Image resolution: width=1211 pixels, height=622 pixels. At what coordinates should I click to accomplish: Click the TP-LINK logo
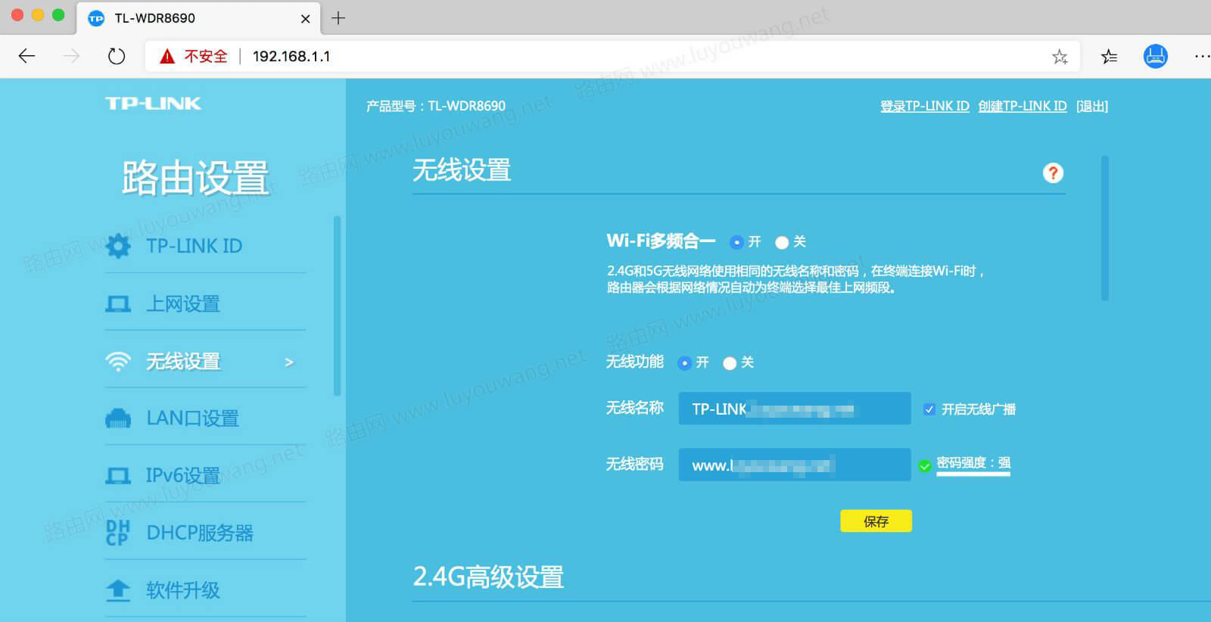click(154, 104)
